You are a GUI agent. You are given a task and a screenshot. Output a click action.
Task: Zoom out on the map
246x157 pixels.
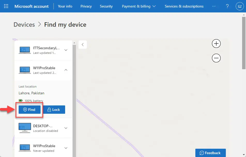[216, 58]
